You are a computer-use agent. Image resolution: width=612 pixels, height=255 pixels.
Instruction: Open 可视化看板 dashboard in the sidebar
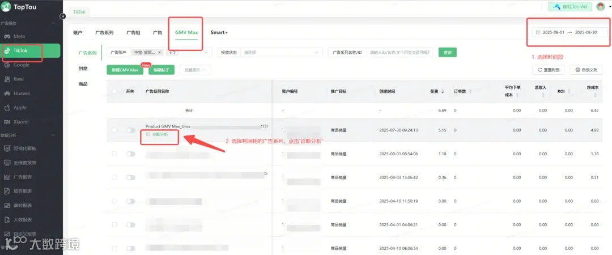25,148
